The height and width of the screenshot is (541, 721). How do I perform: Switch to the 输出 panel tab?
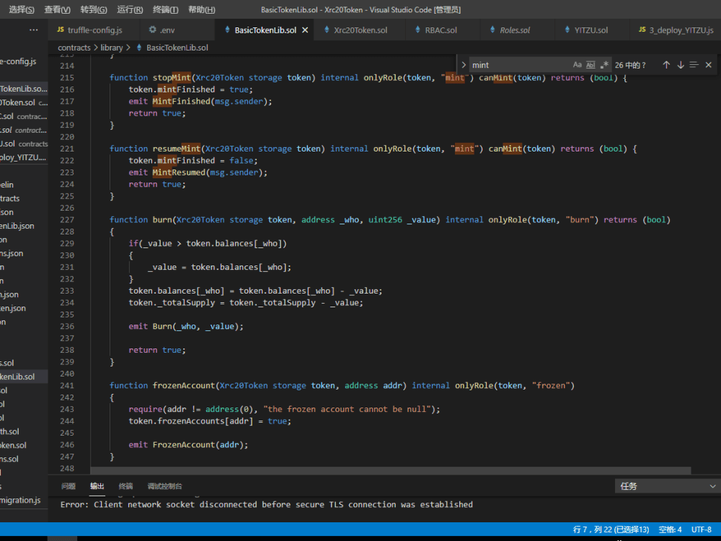(x=97, y=486)
